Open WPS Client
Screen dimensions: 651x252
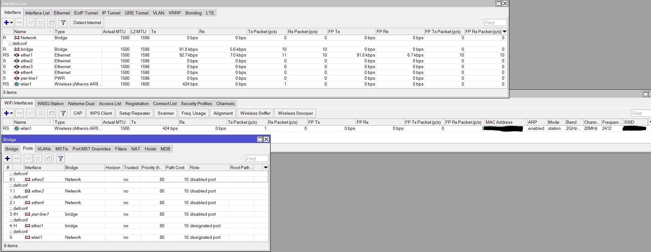(101, 113)
